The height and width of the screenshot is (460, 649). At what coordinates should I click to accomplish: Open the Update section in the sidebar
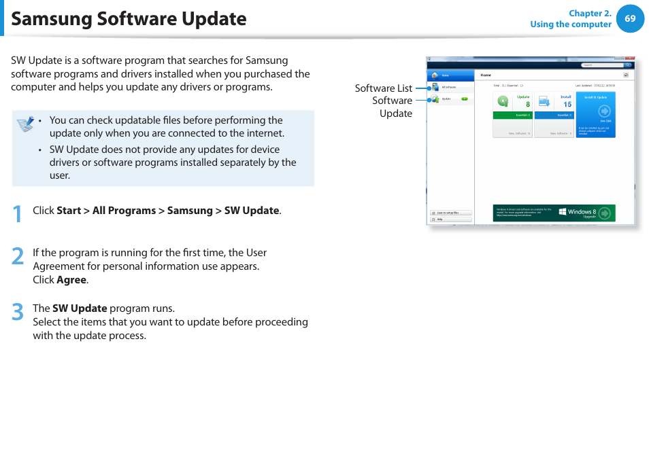[450, 99]
